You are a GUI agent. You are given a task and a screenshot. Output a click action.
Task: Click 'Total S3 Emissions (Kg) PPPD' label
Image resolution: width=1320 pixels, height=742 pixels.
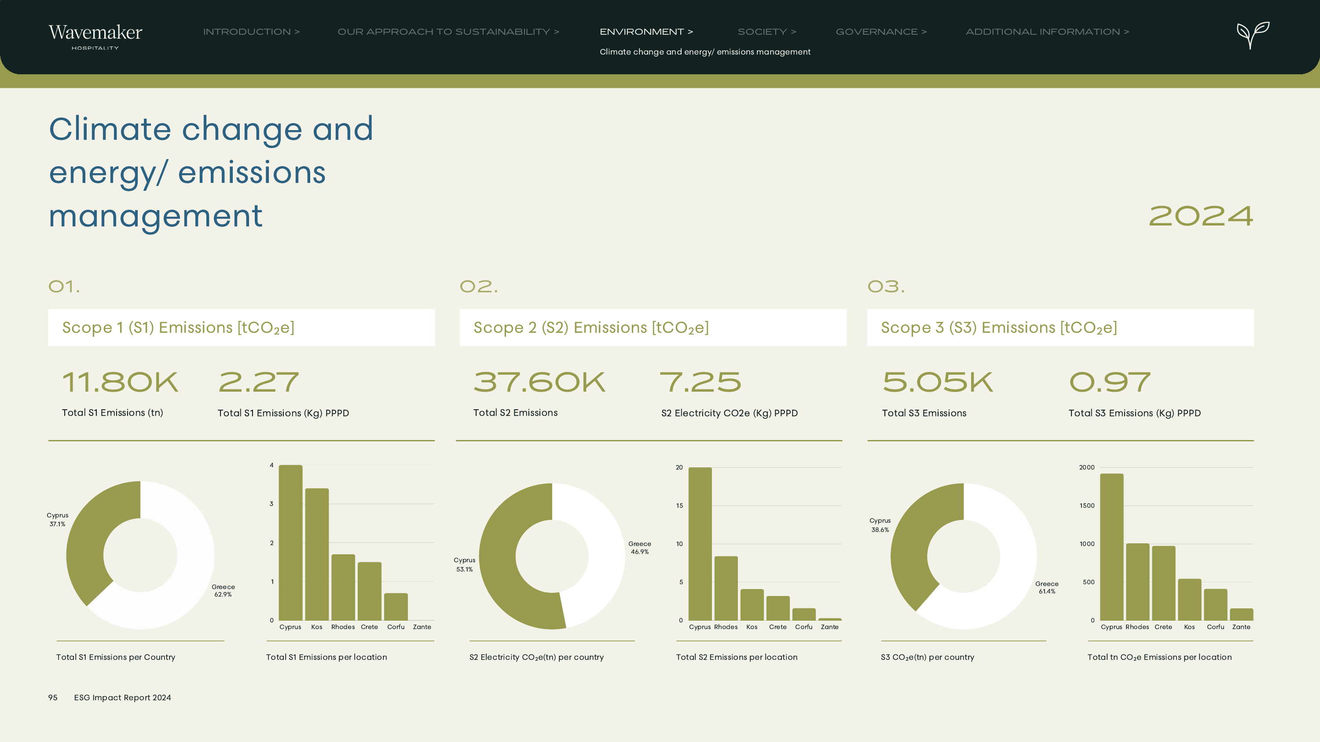[x=1134, y=413]
